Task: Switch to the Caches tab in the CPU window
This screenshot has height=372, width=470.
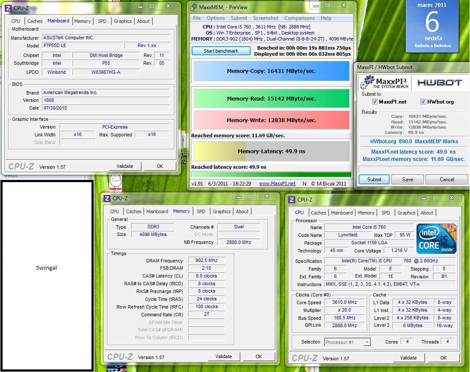Action: 319,212
